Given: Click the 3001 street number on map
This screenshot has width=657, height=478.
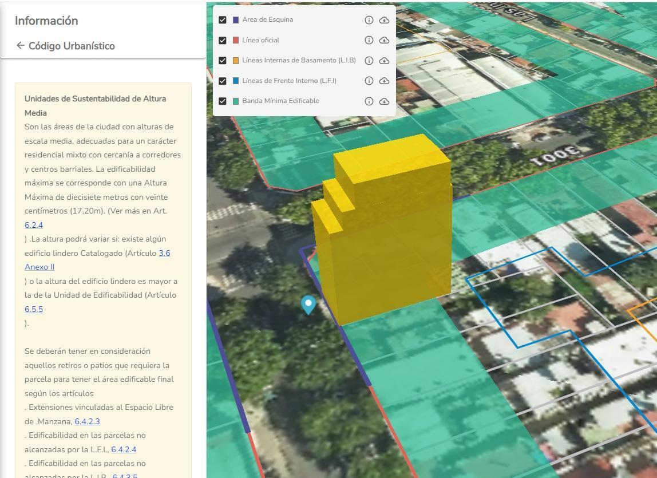Looking at the screenshot, I should tap(555, 155).
